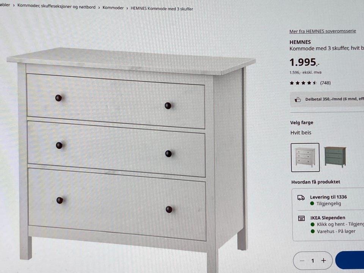
Task: Click the HEMNES product title
Action: 300,42
